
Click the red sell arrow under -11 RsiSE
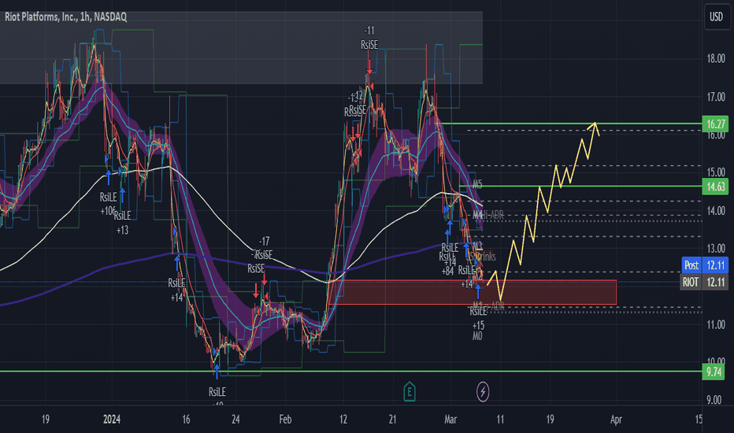[369, 66]
